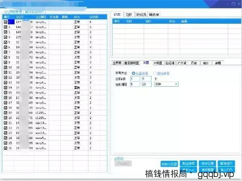Toggle the checkbox for account row 10

6,67
